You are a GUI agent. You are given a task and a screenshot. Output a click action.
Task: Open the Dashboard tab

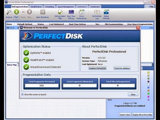click(x=95, y=7)
